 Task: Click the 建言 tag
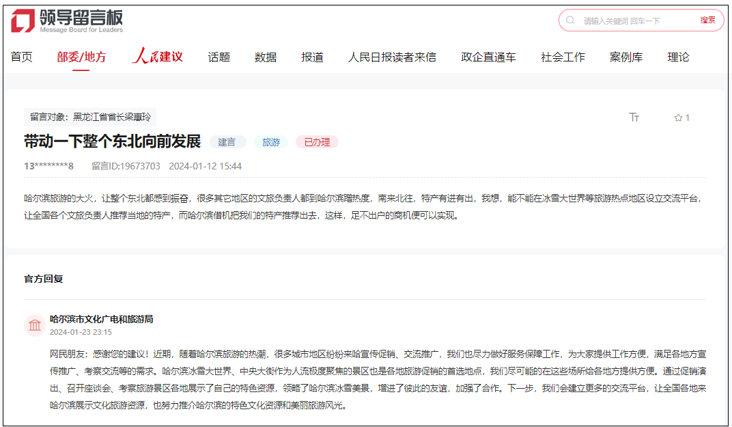click(x=227, y=142)
